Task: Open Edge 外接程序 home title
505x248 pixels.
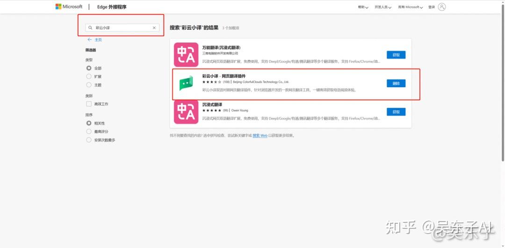Action: pos(112,7)
